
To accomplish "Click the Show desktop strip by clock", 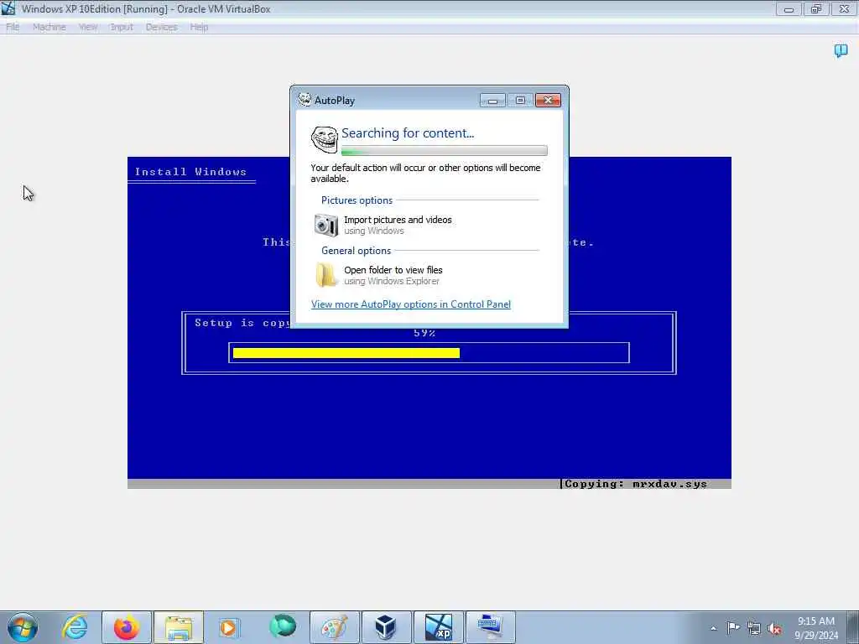I will pyautogui.click(x=852, y=627).
